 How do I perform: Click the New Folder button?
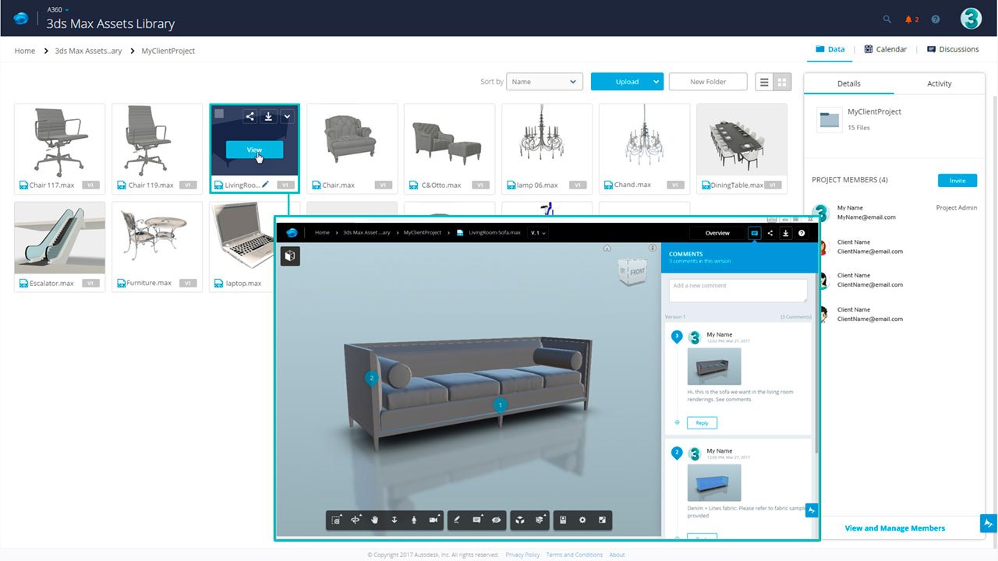(707, 81)
